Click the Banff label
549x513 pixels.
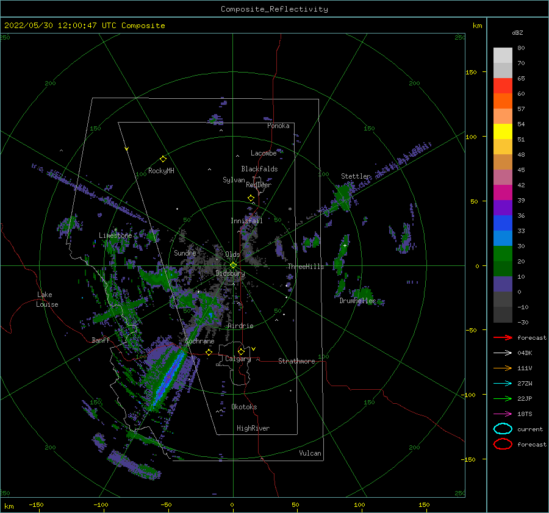101,340
